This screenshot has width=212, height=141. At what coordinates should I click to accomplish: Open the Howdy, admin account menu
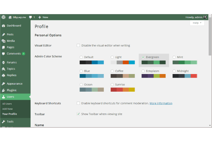click(x=194, y=17)
